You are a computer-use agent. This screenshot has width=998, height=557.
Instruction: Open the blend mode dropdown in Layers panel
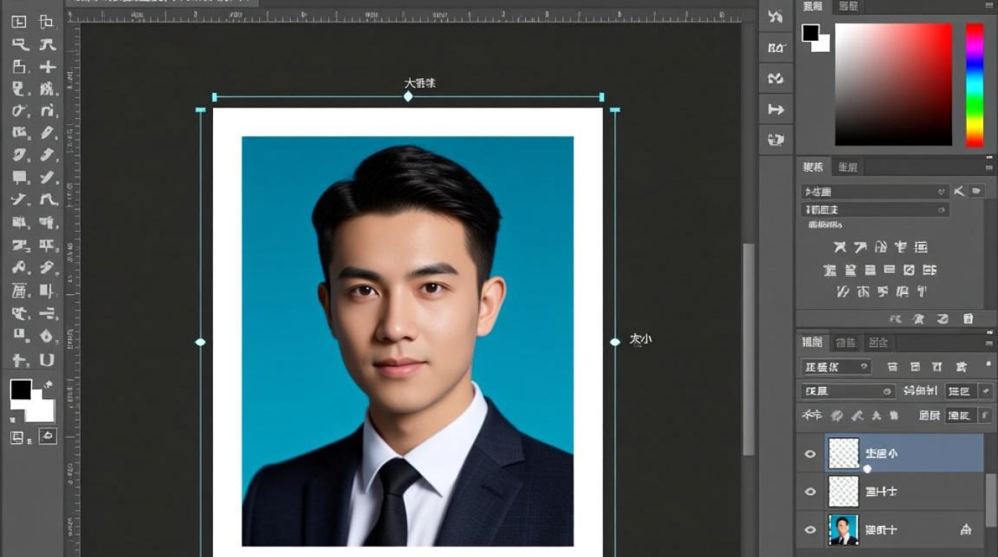(x=847, y=391)
